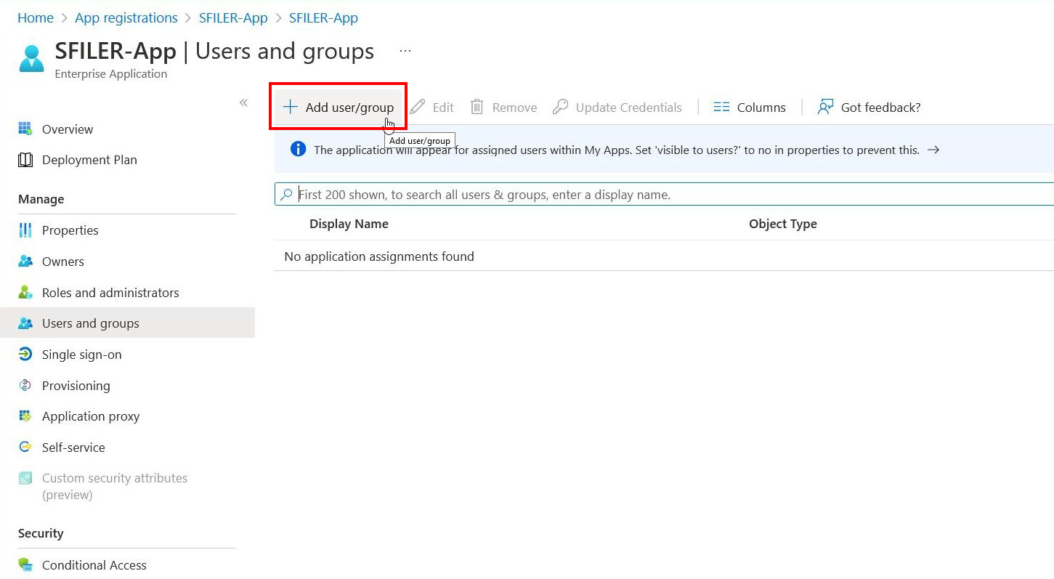Click the Enterprise Application subtitle

point(111,74)
